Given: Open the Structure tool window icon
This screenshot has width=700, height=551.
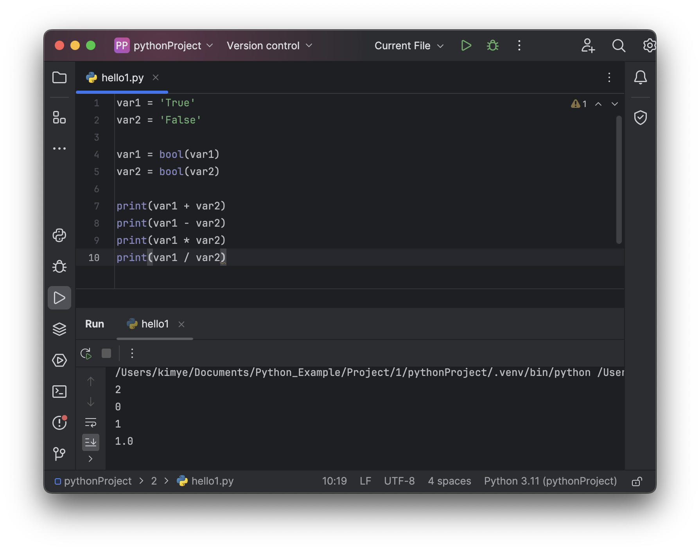Looking at the screenshot, I should click(59, 117).
